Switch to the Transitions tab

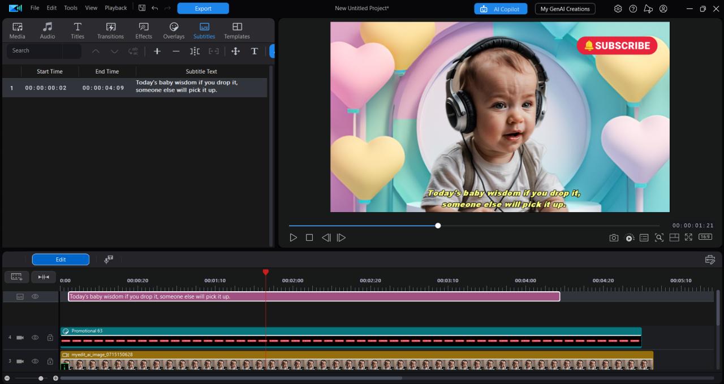110,31
